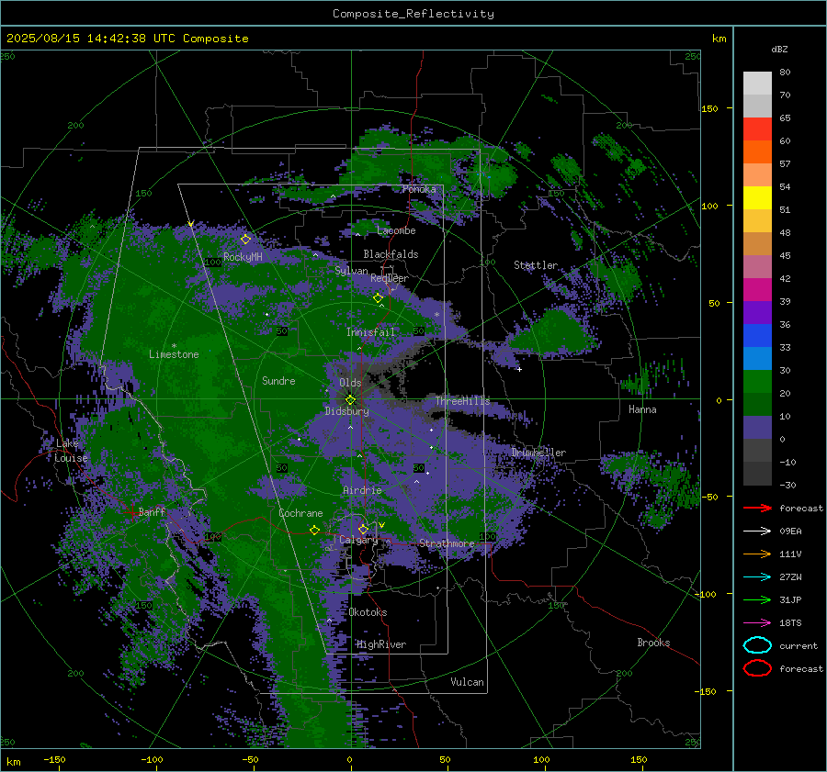Click the RockyMH label

(x=243, y=257)
